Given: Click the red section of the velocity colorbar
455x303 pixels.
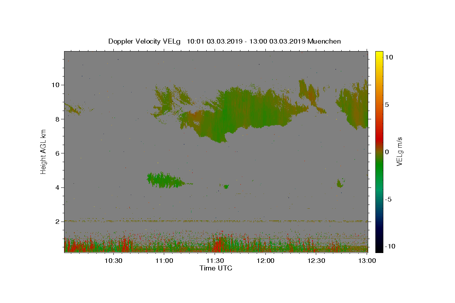Looking at the screenshot, I should coord(379,136).
